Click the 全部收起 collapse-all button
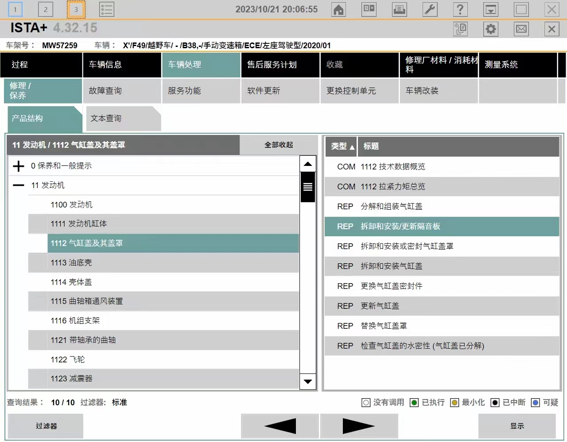 pyautogui.click(x=279, y=145)
